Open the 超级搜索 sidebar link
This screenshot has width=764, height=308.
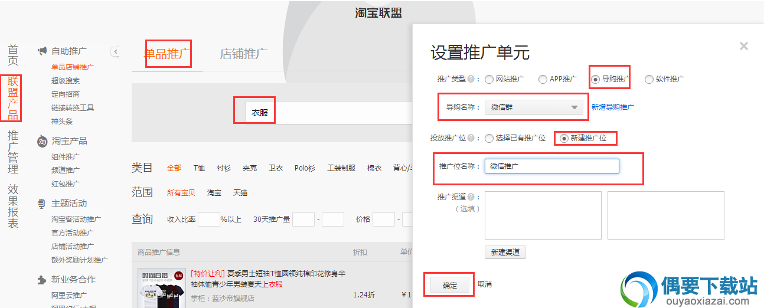click(x=66, y=81)
